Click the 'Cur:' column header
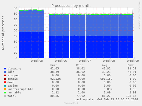This screenshot has width=142, height=106. coord(54,65)
